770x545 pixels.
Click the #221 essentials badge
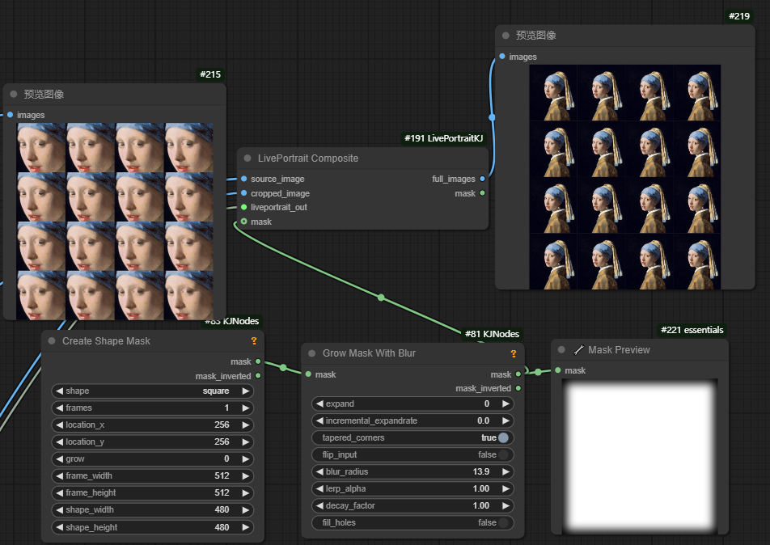coord(692,330)
